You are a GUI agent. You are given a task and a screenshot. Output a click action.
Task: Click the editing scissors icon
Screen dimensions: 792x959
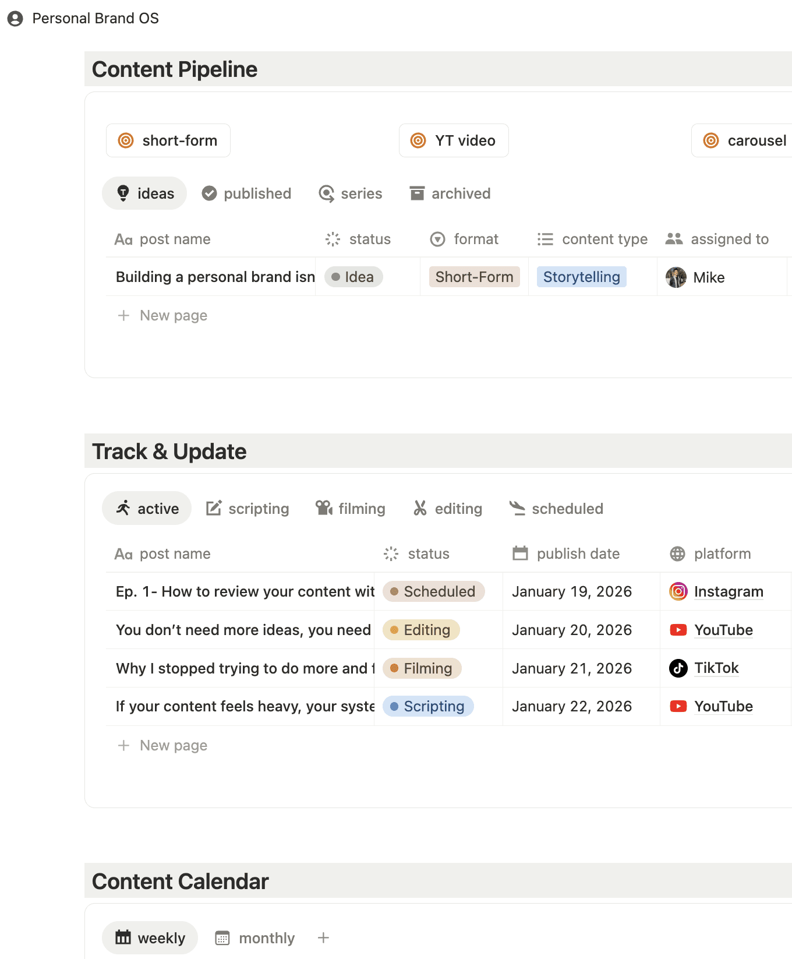coord(420,508)
